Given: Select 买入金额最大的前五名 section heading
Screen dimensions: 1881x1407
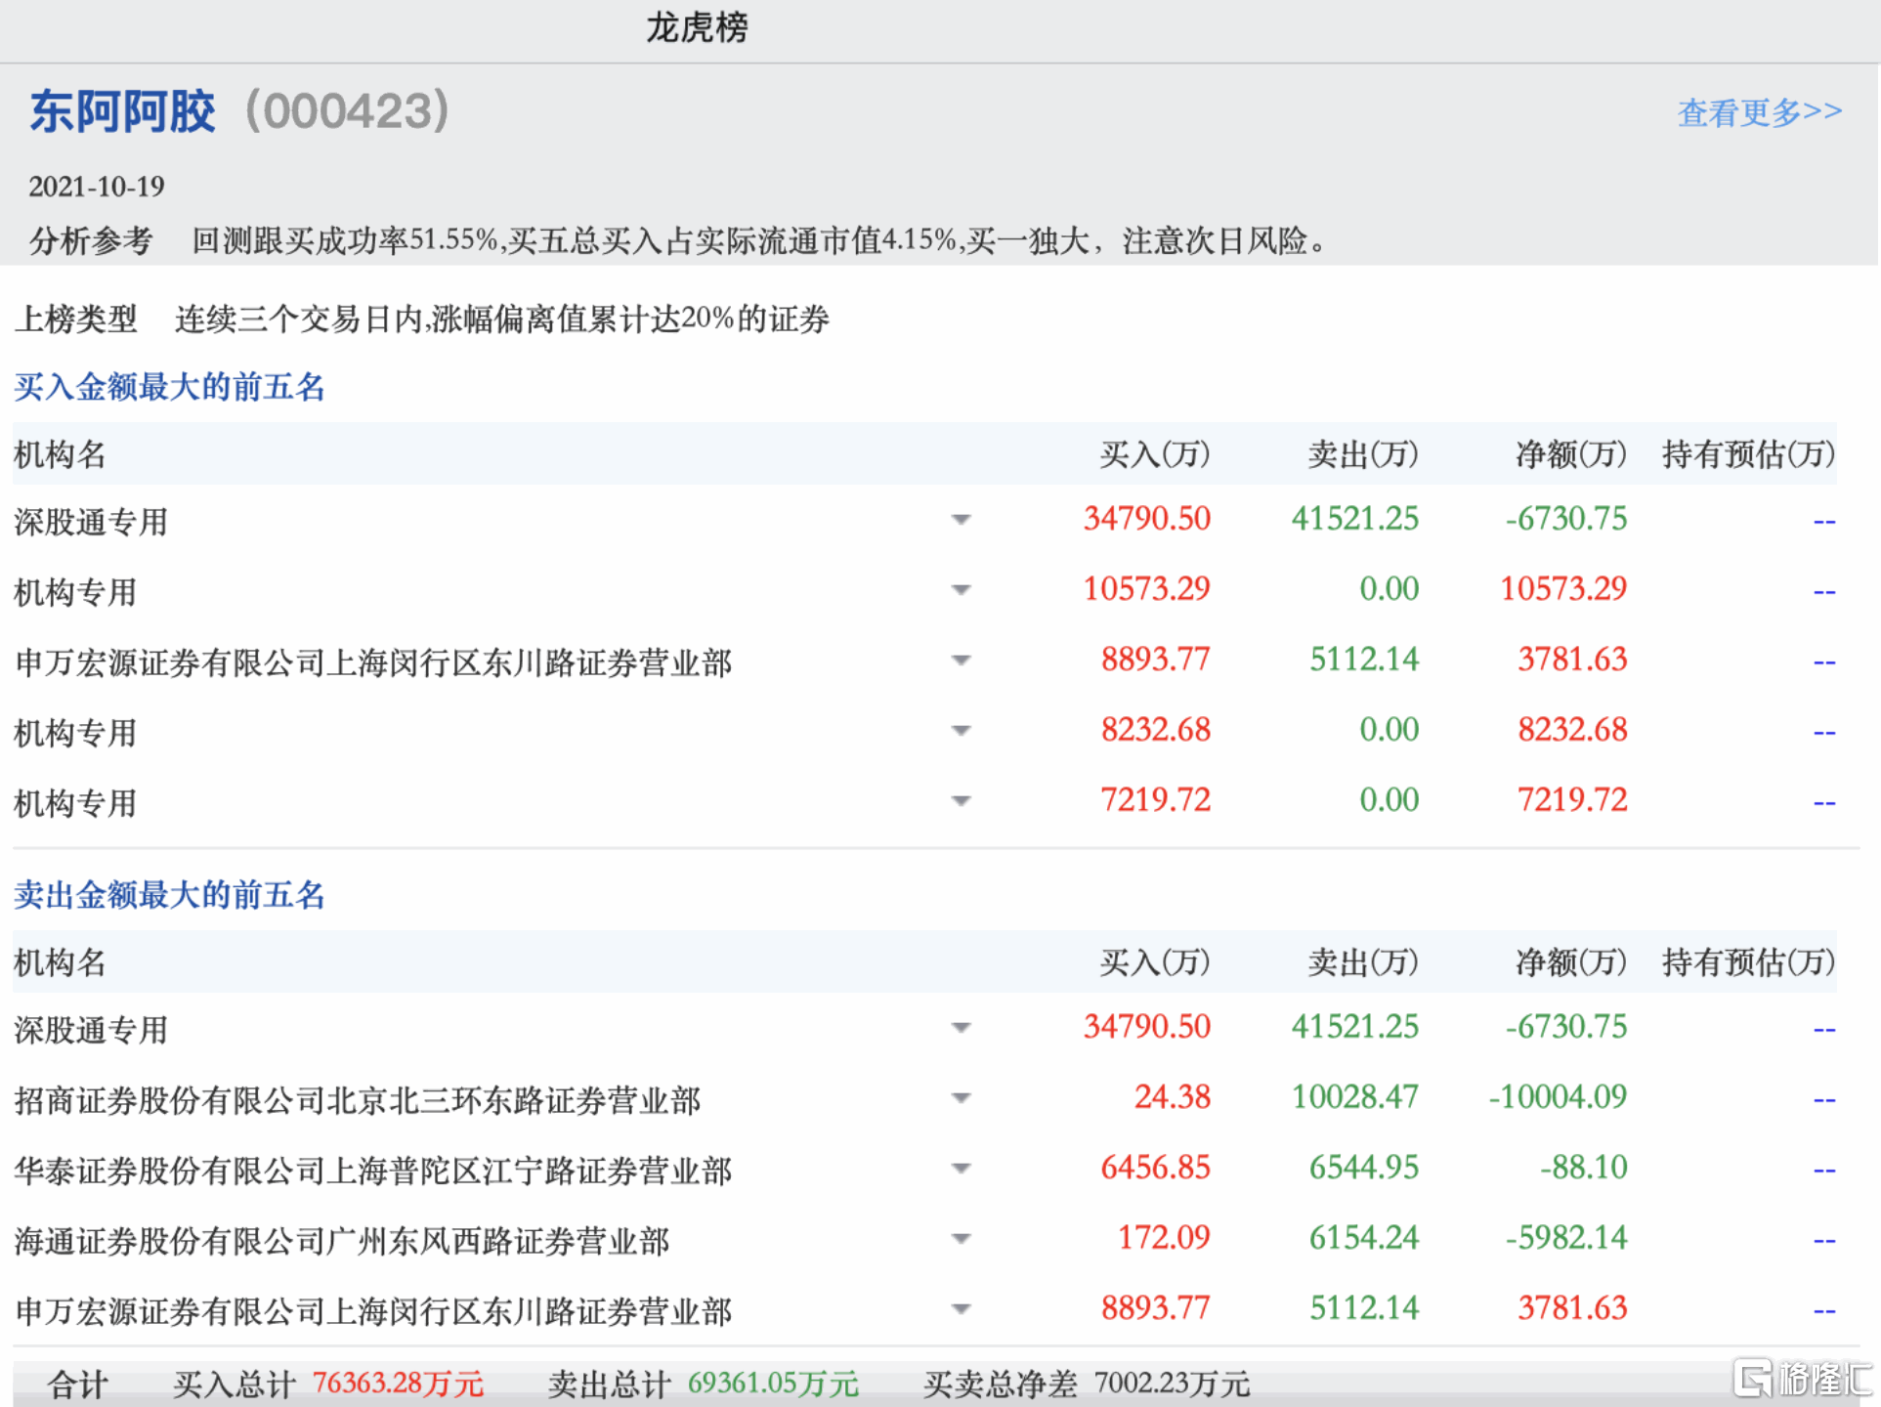Looking at the screenshot, I should tap(169, 387).
